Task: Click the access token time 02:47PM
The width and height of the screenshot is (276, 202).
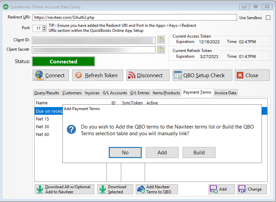Action: pyautogui.click(x=247, y=42)
